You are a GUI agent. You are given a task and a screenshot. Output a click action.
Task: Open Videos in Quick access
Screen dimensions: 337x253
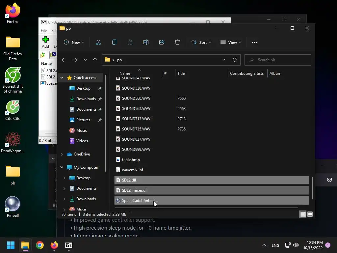point(82,141)
